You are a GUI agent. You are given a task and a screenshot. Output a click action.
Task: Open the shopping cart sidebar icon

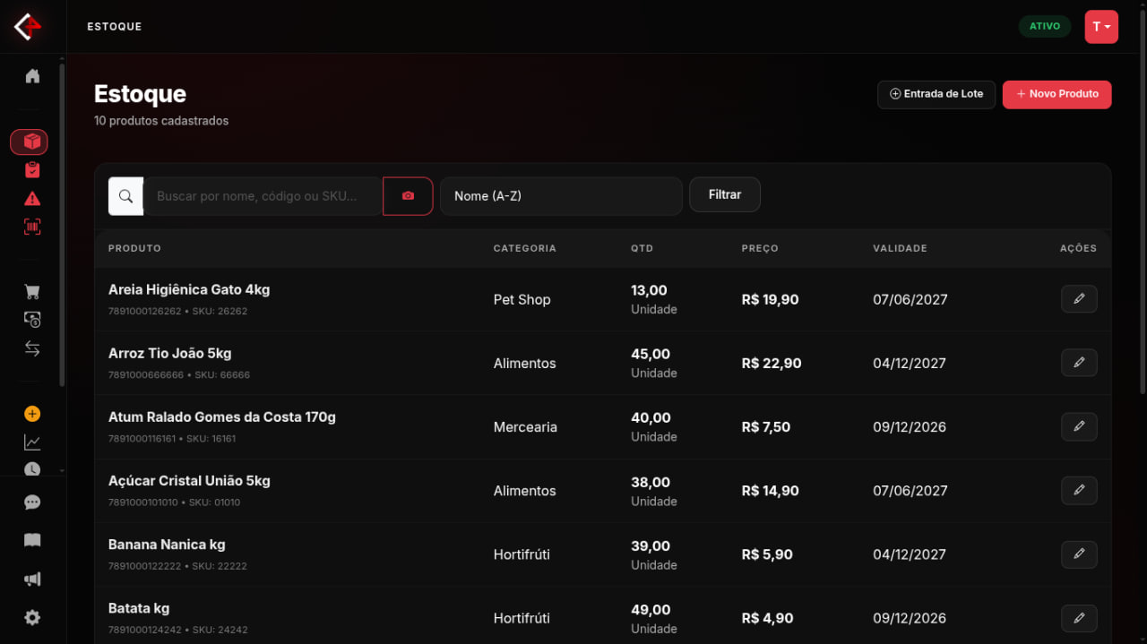click(x=32, y=292)
